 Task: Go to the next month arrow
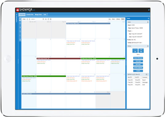pyautogui.click(x=30, y=19)
